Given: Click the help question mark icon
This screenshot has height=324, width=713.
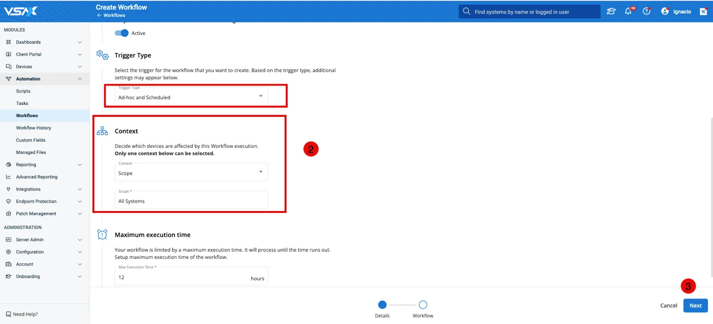Looking at the screenshot, I should [647, 11].
